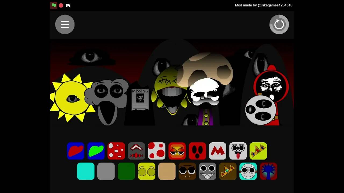Select the white face with tongue tile

(238, 151)
